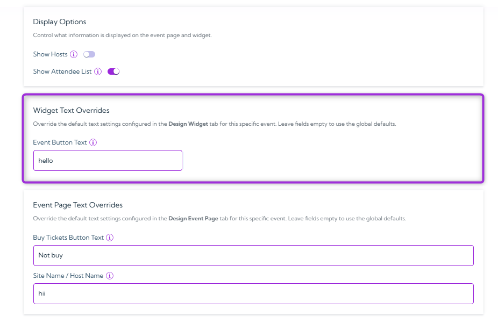Disable the Show Attendee List toggle
498x323 pixels.
[112, 71]
